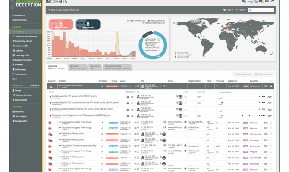Screen dimensions: 289x172
Task: Click info icon beside www.rynjc2t3 host
Action: (185, 122)
